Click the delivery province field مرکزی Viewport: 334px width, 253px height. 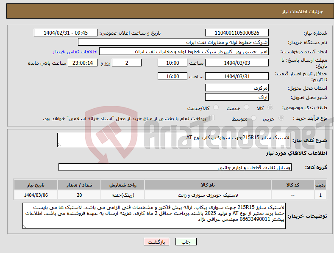click(237, 88)
